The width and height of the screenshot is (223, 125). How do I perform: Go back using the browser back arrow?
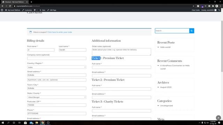click(2, 6)
